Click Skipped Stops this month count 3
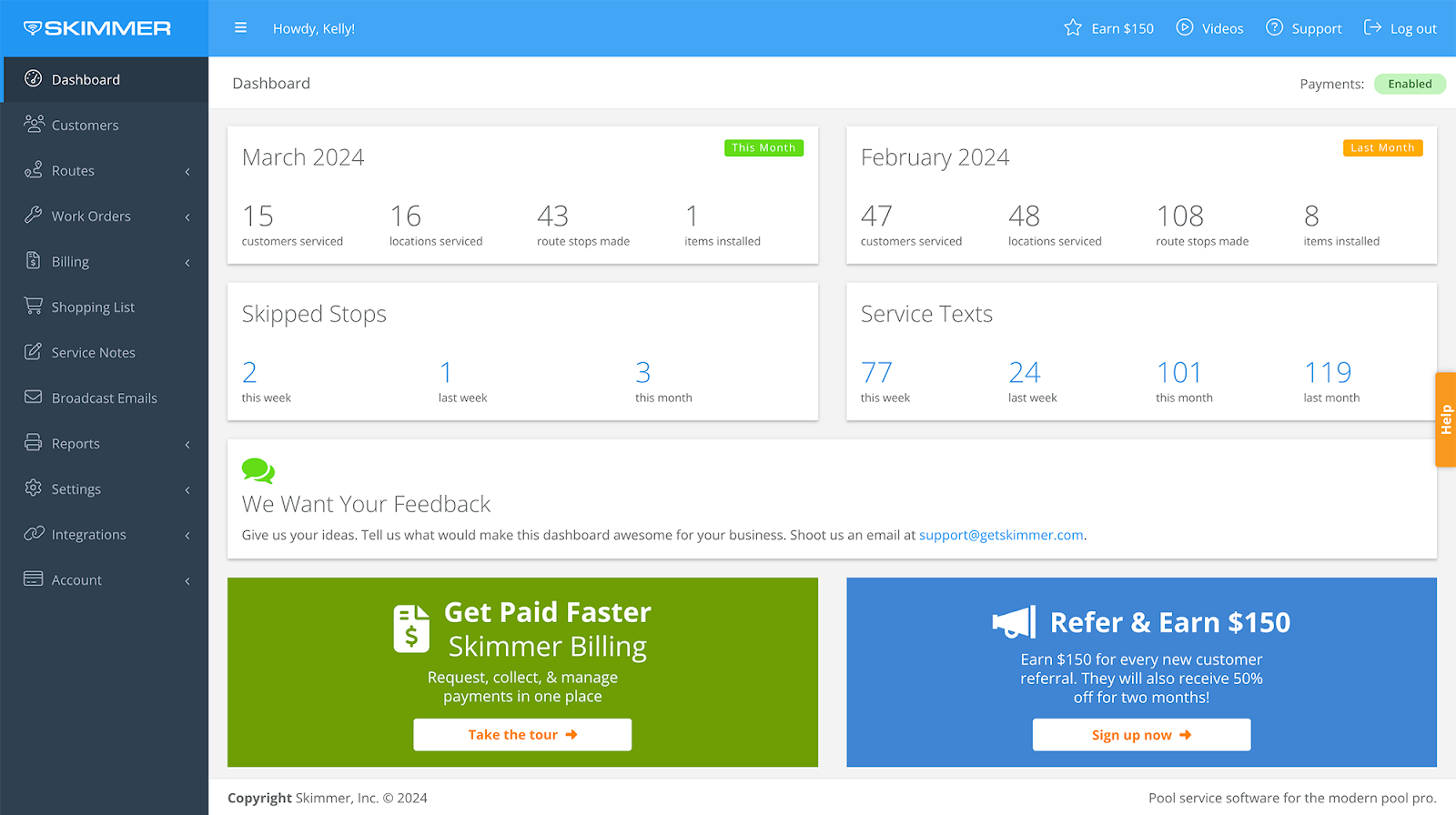1456x815 pixels. pyautogui.click(x=643, y=372)
